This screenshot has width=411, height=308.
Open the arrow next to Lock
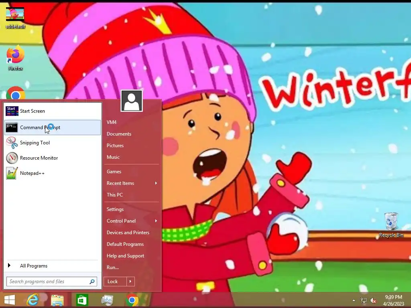[x=130, y=282]
